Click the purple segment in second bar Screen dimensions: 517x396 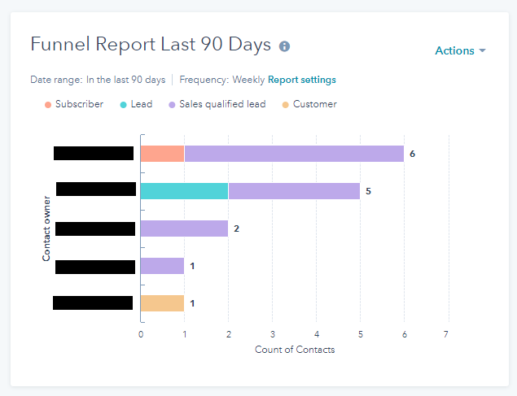coord(294,191)
